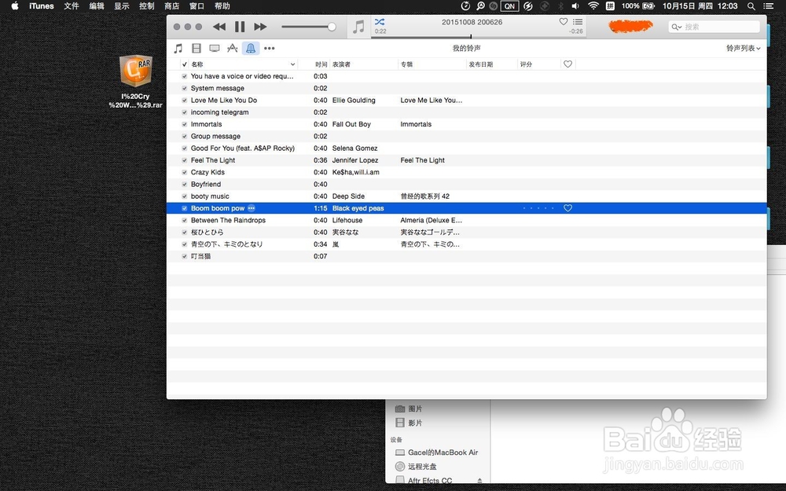Open the 商店 menu
The height and width of the screenshot is (491, 786).
[x=172, y=6]
